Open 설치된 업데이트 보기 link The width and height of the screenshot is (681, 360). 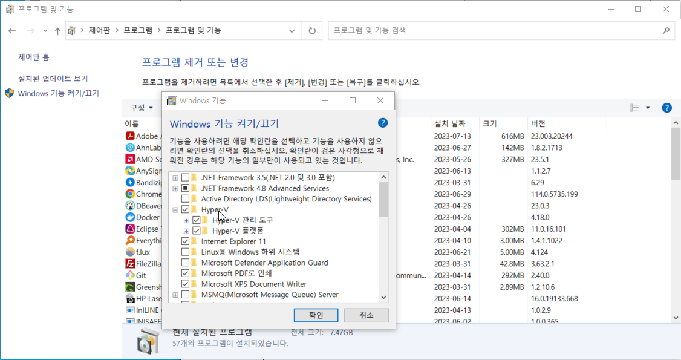point(53,79)
